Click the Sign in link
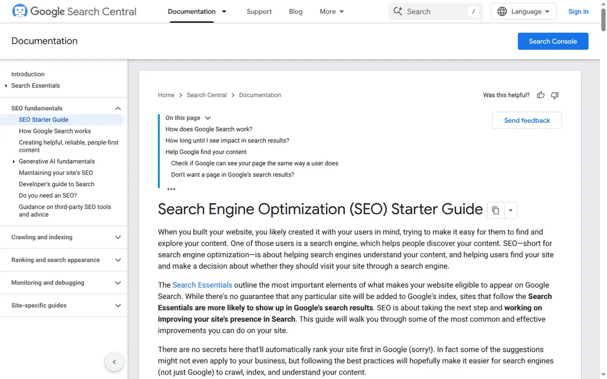 (x=578, y=11)
